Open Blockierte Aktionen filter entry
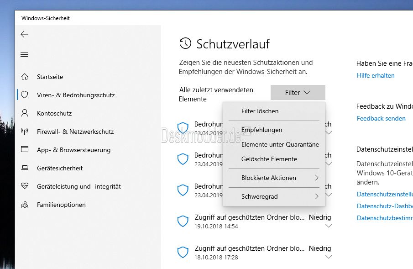413x269 pixels. (274, 178)
